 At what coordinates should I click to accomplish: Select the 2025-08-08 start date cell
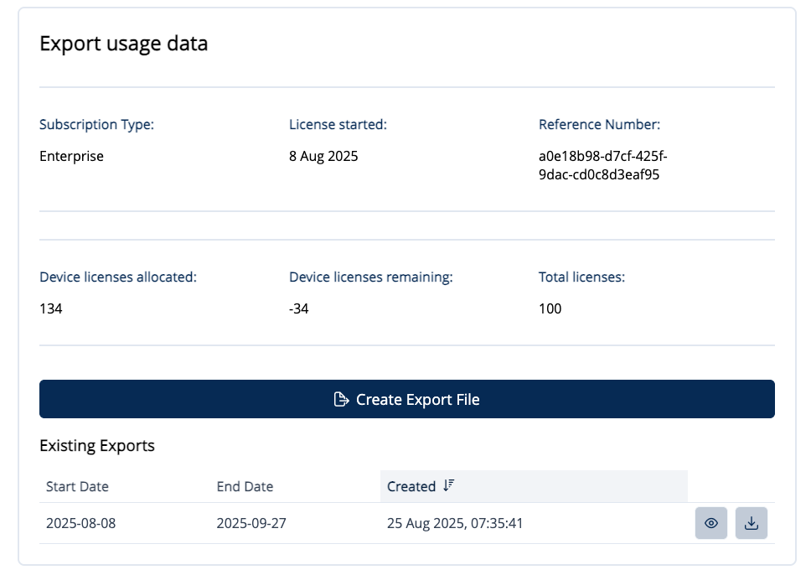[81, 523]
